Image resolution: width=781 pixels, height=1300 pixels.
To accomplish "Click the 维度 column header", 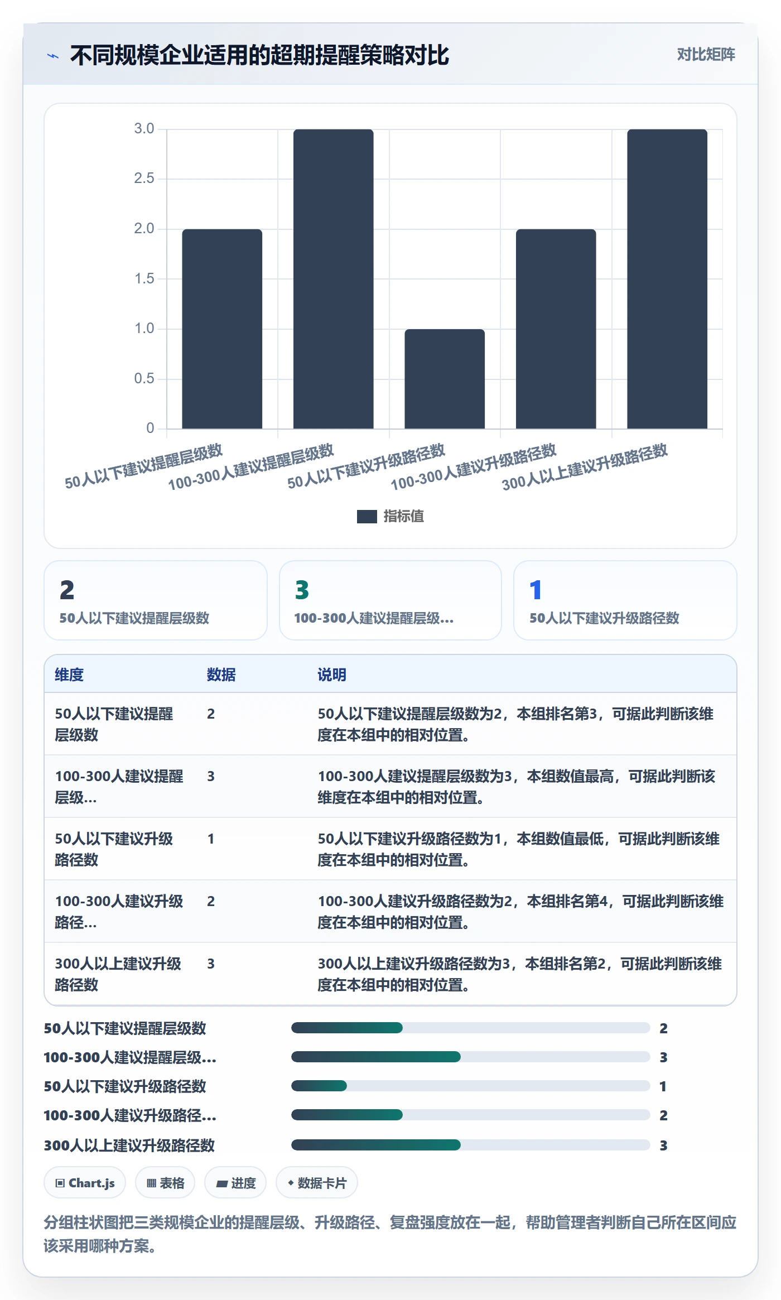I will [69, 675].
